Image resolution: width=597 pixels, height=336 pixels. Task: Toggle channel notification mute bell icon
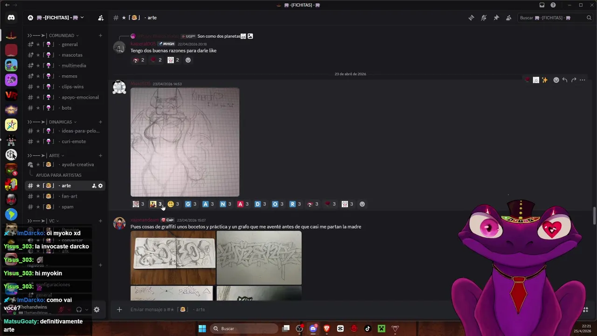point(484,18)
